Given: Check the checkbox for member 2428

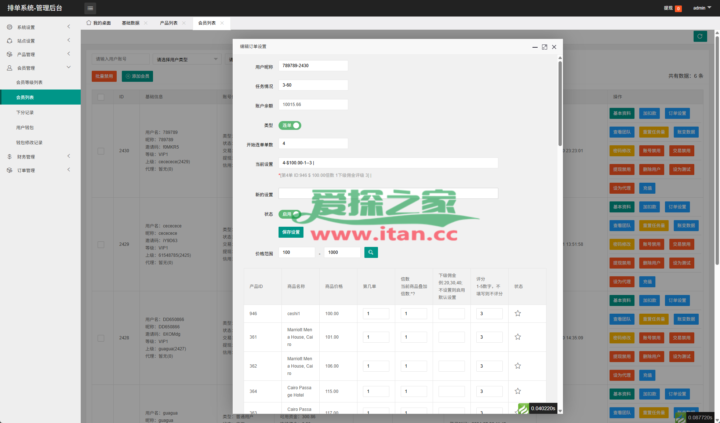Looking at the screenshot, I should click(x=101, y=338).
